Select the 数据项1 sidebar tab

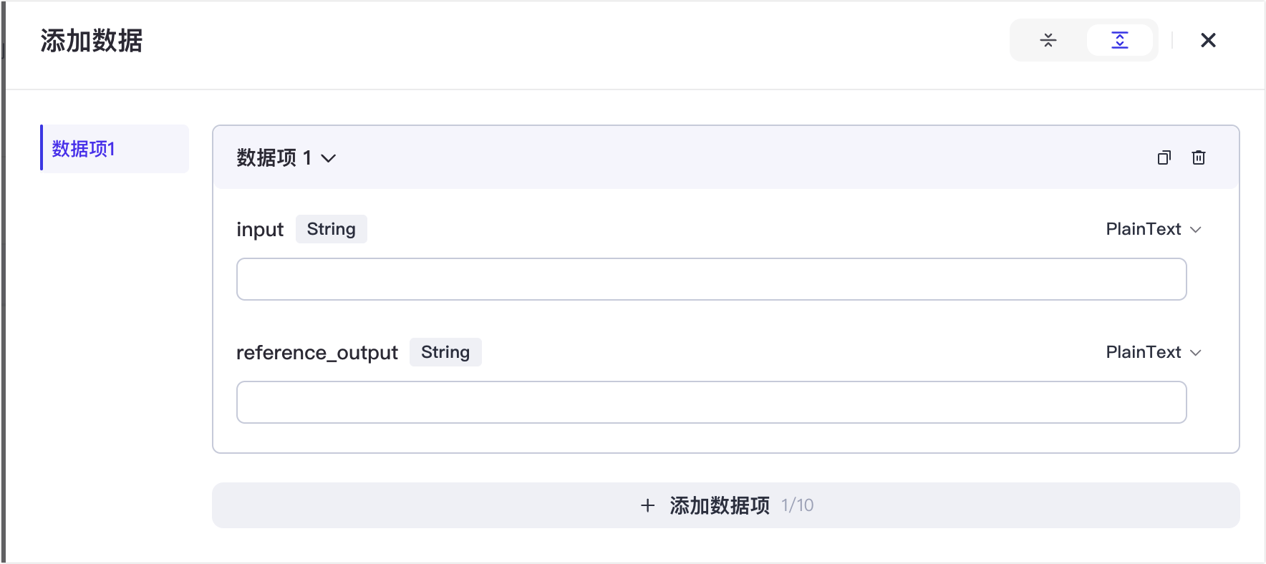(x=115, y=149)
